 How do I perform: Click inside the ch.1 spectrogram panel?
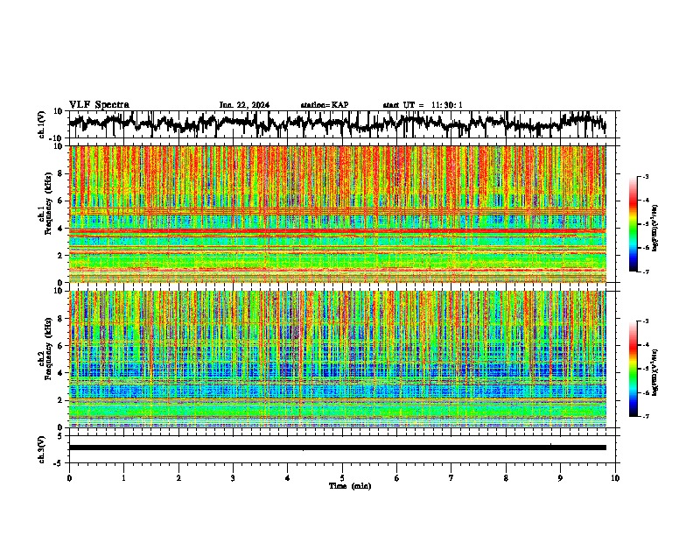(337, 214)
